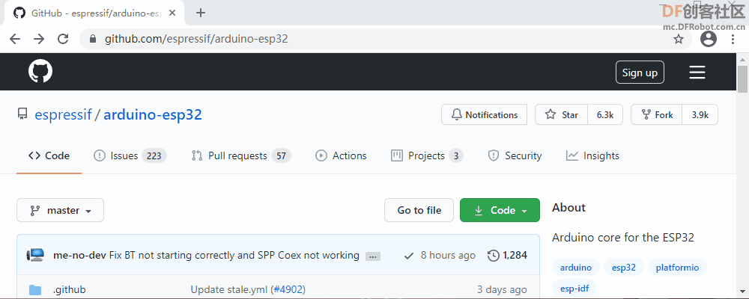Open the Chrome profile avatar icon
The image size is (749, 299).
(709, 39)
